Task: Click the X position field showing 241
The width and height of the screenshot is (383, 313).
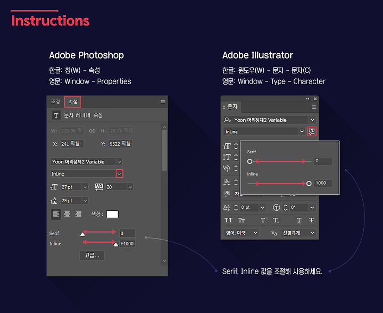Action: pos(72,144)
